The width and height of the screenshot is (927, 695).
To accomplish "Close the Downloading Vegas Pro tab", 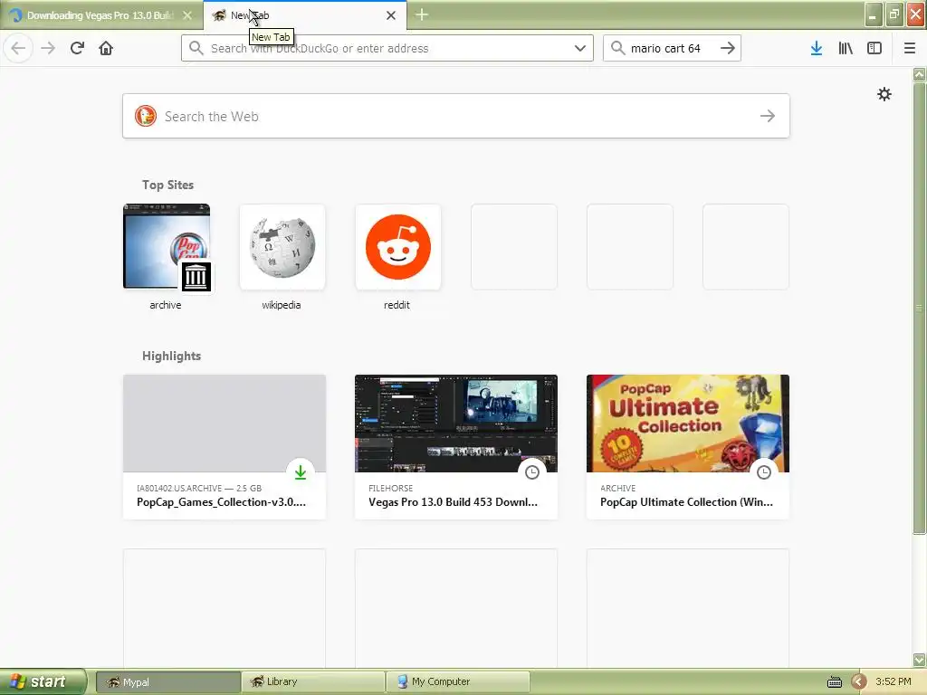I will coord(187,15).
